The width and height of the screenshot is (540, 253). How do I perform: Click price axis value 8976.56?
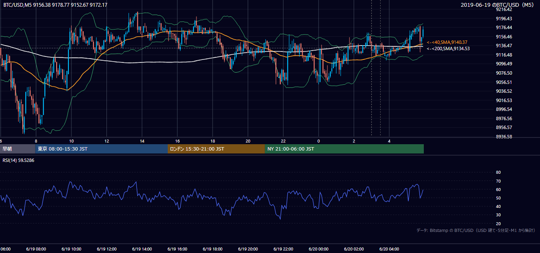(504, 118)
